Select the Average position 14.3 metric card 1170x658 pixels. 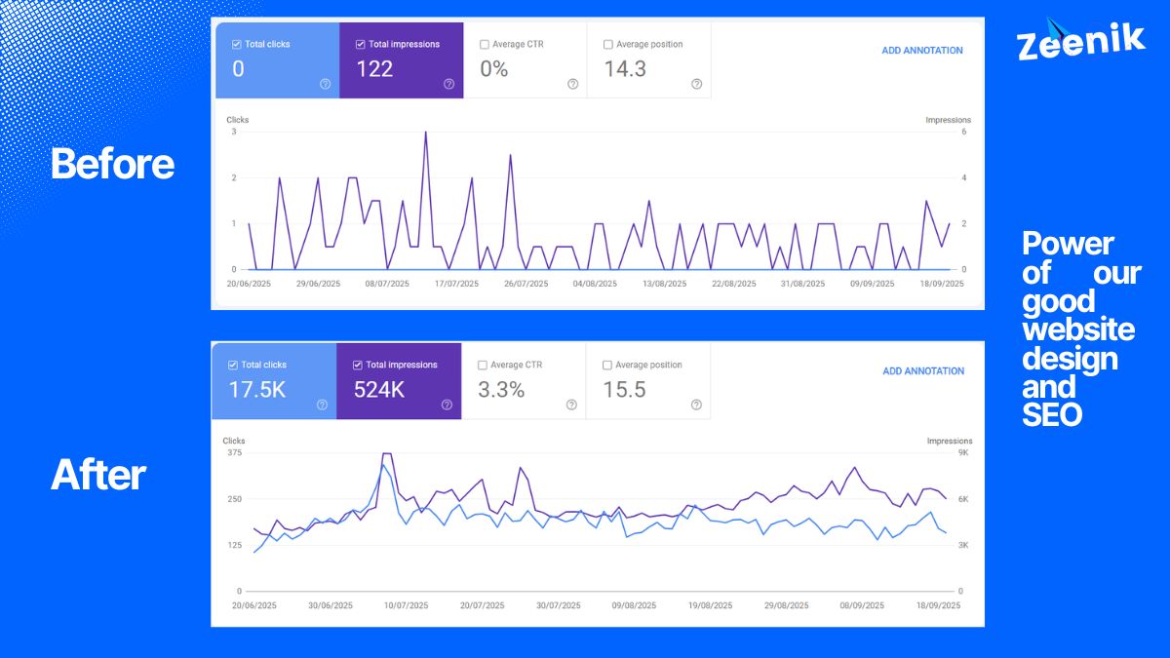click(x=649, y=61)
